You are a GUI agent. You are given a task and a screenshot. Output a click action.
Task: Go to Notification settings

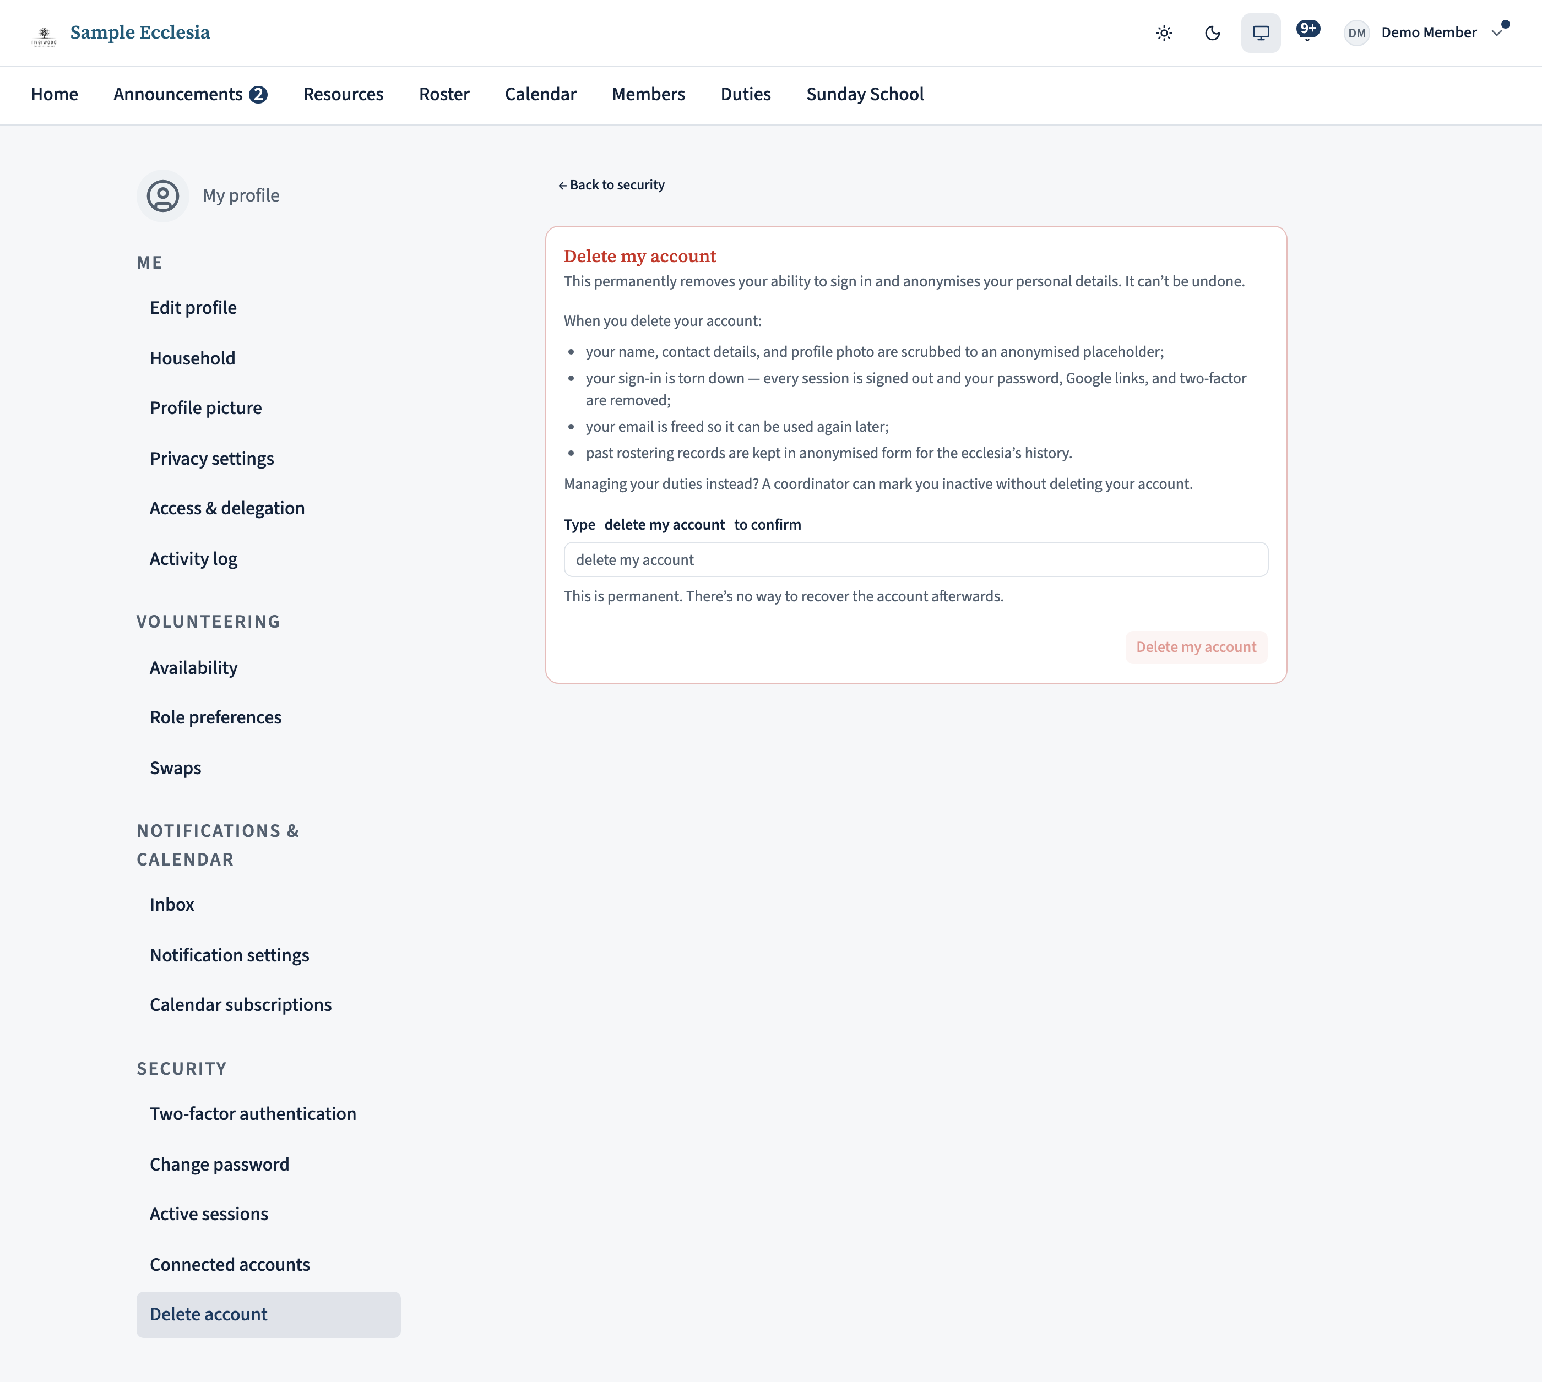(269, 955)
